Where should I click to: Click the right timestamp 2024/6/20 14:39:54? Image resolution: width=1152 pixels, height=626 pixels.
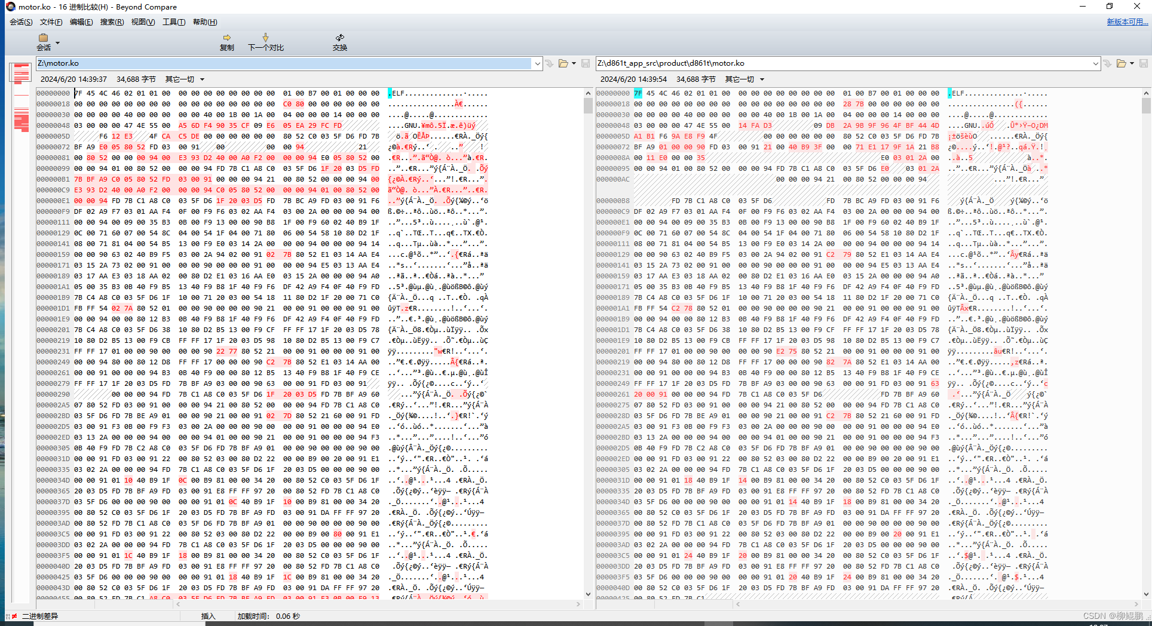(633, 79)
